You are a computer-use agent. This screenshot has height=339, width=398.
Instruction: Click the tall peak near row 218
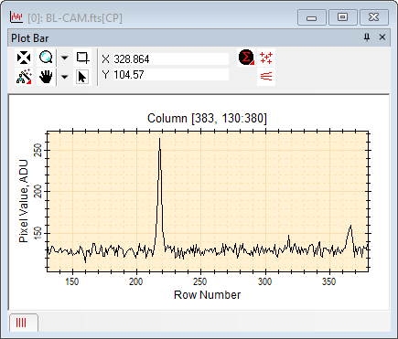[159, 139]
